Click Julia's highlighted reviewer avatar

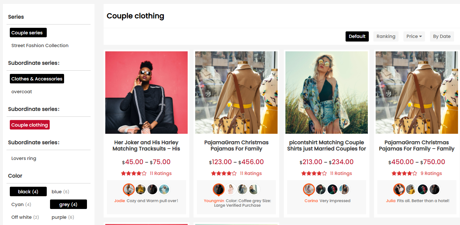pyautogui.click(x=399, y=189)
